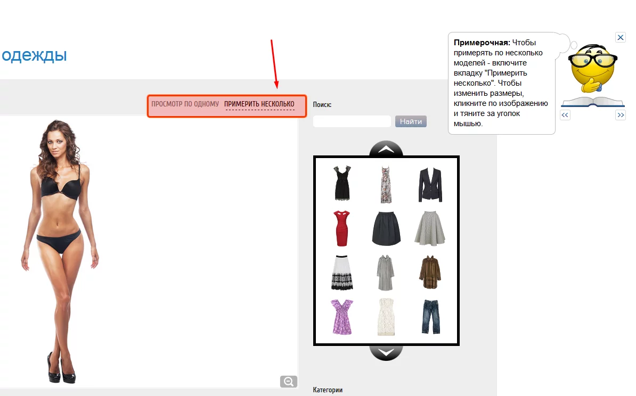Image resolution: width=636 pixels, height=396 pixels.
Task: Click the zoom out magnifier icon
Action: tap(288, 382)
